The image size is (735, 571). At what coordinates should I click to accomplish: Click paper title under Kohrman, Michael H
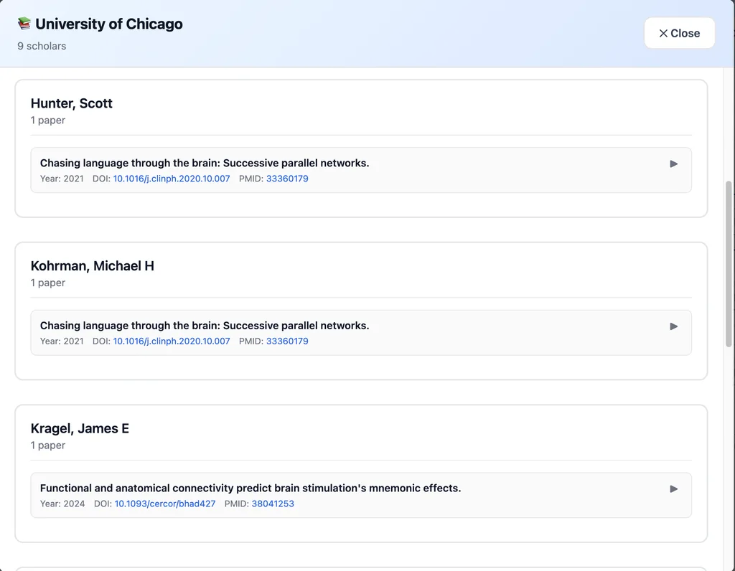(x=205, y=326)
